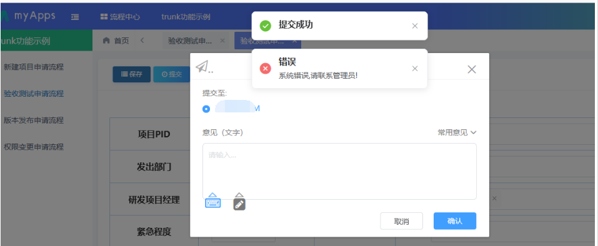Click the 确认 button
Screen dimensions: 598x246
click(455, 221)
